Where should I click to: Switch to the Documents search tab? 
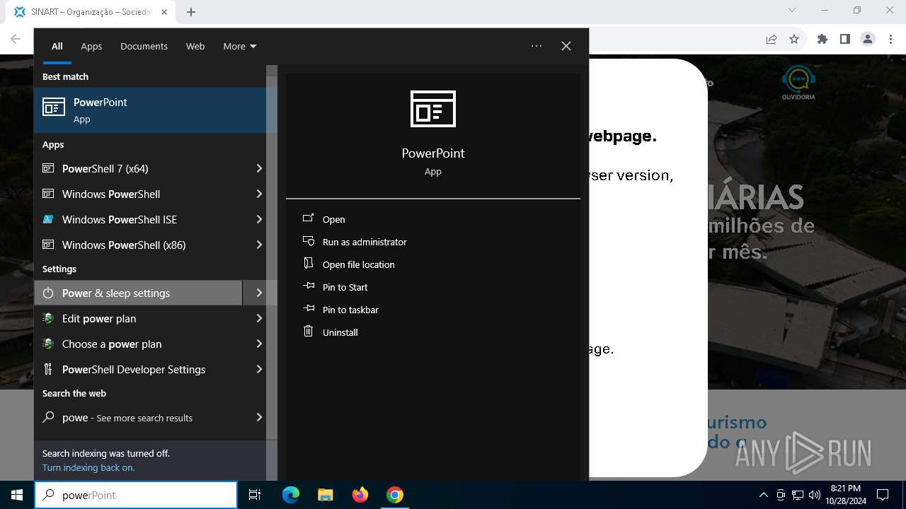[144, 46]
